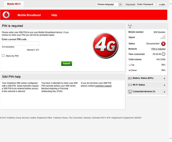Click the 00:00:00 time connected value
The image size is (172, 142).
pos(157,54)
